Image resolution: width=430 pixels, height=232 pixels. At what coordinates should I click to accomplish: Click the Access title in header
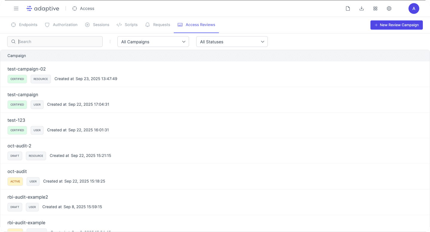coord(87,9)
